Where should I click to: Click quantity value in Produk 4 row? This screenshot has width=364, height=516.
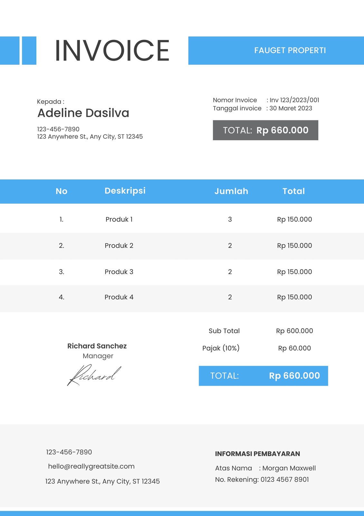pyautogui.click(x=230, y=297)
